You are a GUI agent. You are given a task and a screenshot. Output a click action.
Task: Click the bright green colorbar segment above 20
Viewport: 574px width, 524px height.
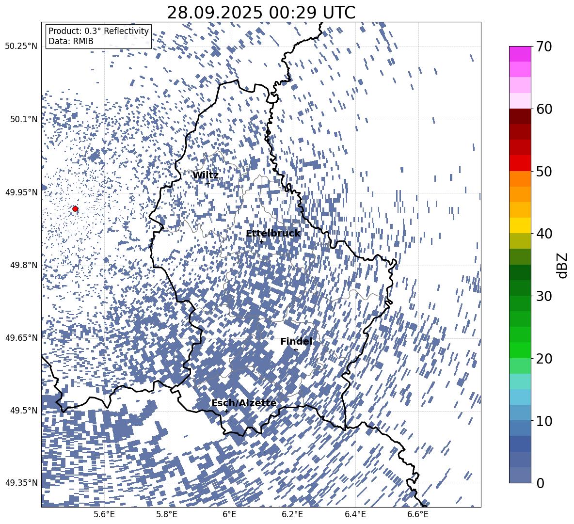520,350
